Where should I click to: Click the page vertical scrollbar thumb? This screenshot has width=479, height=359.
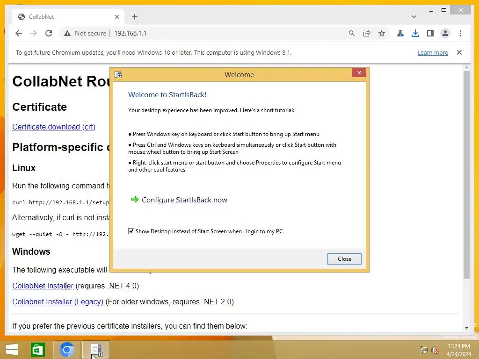(466, 175)
